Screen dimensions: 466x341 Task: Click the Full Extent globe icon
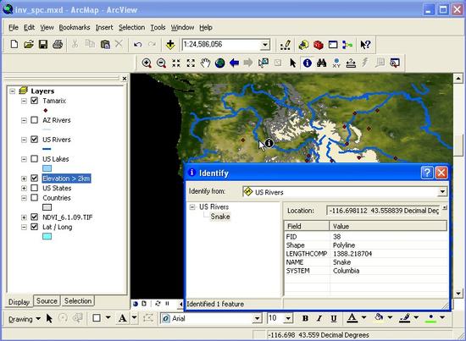219,63
